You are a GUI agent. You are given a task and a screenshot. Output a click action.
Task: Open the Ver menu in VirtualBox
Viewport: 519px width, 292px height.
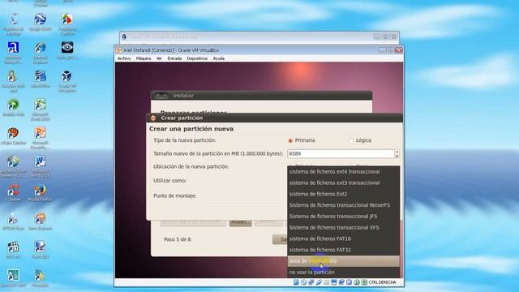point(159,58)
